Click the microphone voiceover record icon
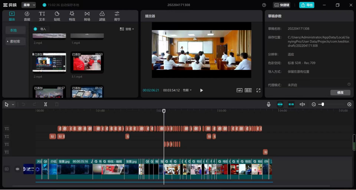The image size is (356, 190). point(269,104)
